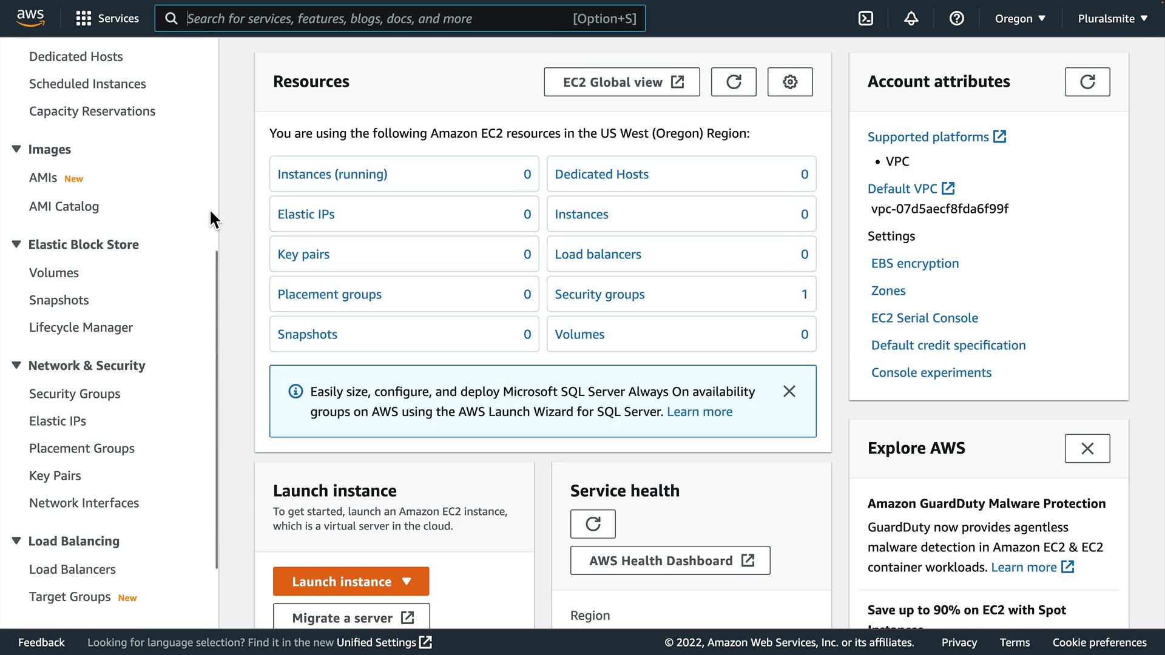Open the Oregon region dropdown
This screenshot has height=655, width=1165.
pos(1020,18)
